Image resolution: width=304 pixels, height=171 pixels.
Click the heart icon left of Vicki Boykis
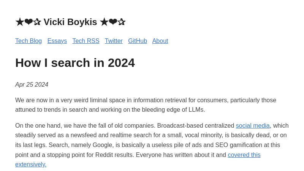point(28,22)
